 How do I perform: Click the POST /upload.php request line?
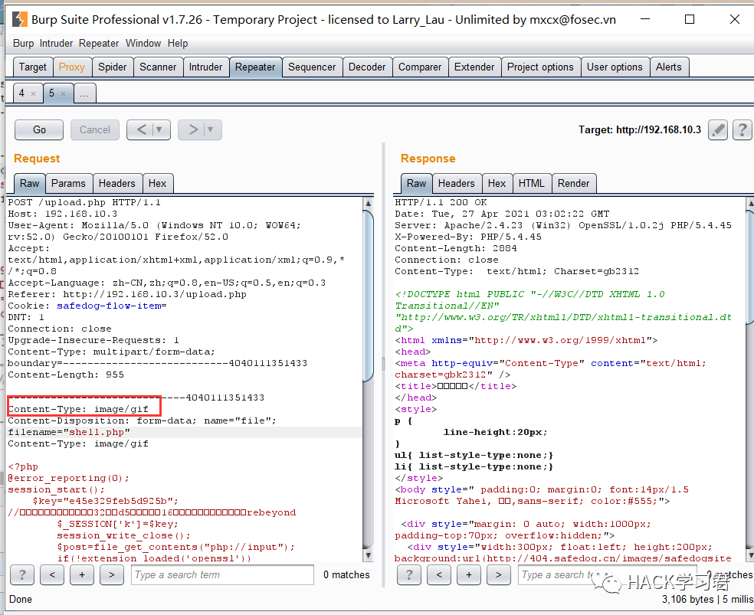[x=84, y=202]
